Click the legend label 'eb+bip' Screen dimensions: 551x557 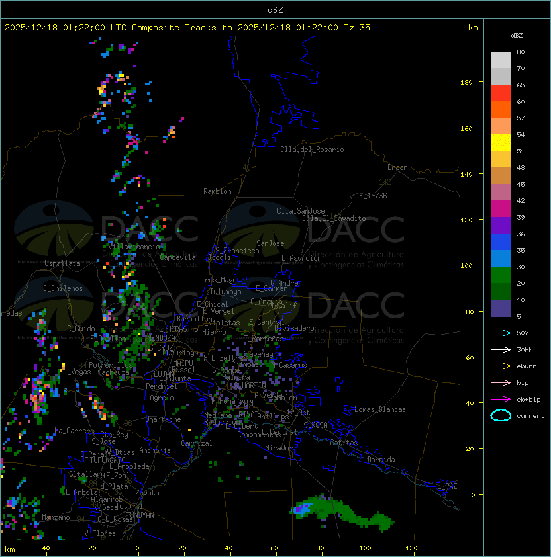pos(528,400)
